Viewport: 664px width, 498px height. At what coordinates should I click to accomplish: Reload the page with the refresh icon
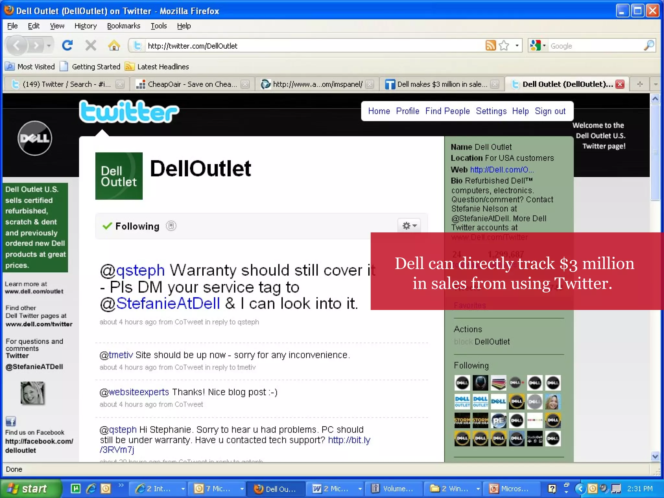67,45
